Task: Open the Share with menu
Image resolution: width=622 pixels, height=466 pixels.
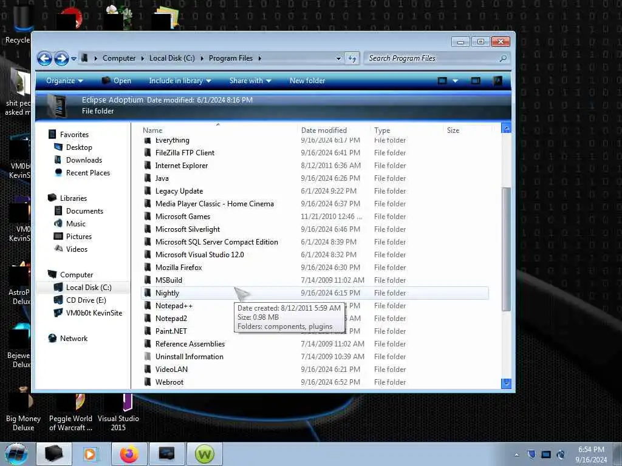Action: [x=250, y=81]
